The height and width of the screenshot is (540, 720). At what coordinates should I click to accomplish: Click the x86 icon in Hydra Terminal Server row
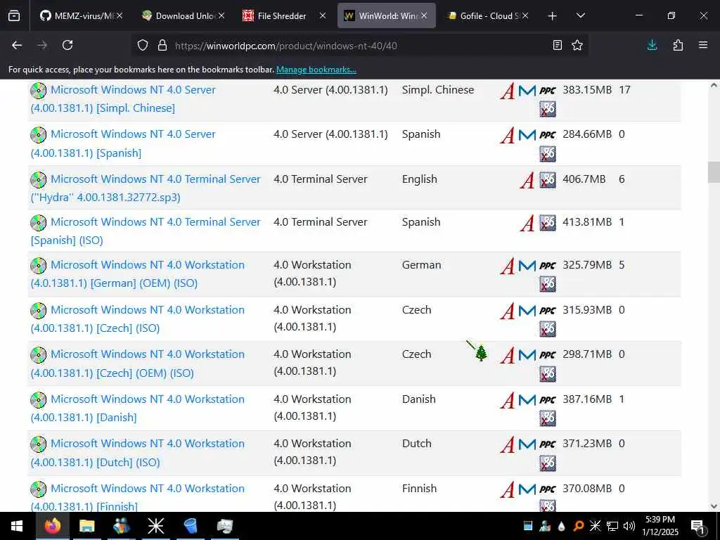(547, 179)
